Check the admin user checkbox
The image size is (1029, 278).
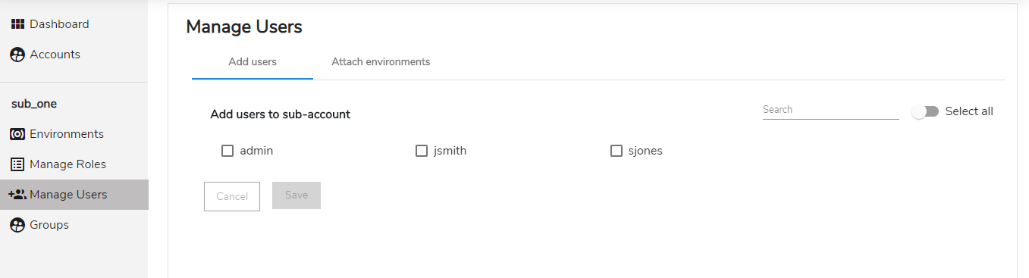227,151
